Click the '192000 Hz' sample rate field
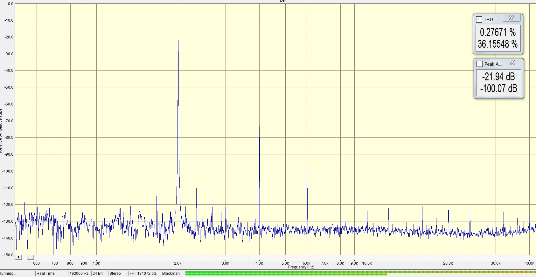 pos(79,274)
